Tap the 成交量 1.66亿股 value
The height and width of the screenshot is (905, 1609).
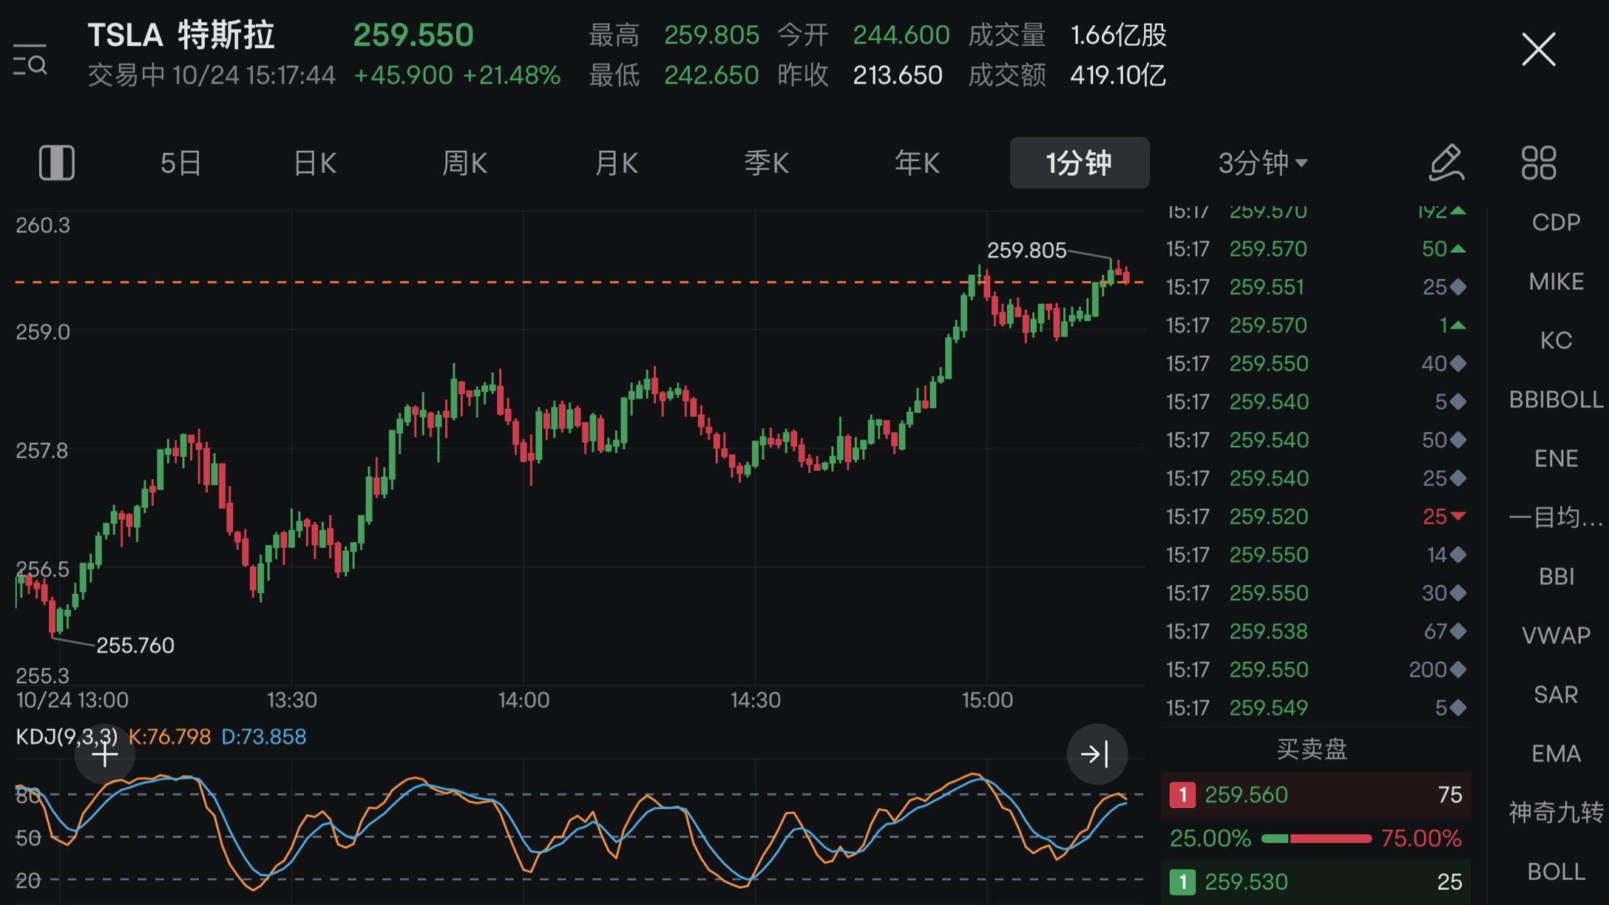click(x=1119, y=35)
